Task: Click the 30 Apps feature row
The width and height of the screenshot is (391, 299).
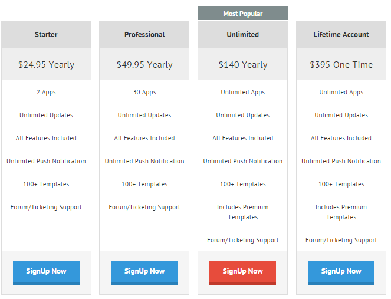Action: (x=144, y=93)
